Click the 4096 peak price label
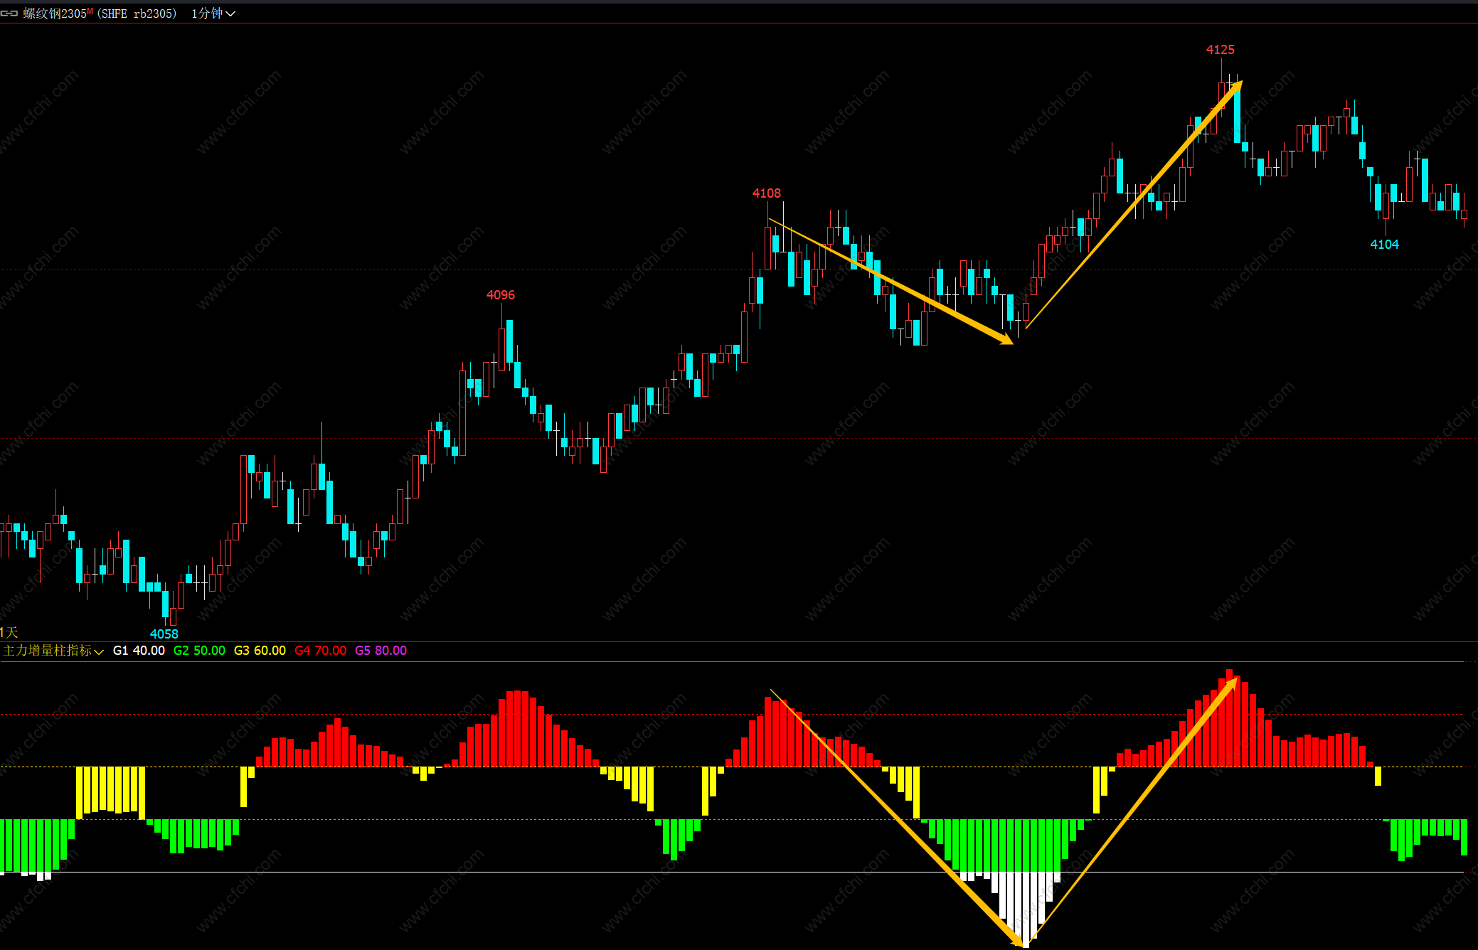Viewport: 1478px width, 950px height. (500, 295)
